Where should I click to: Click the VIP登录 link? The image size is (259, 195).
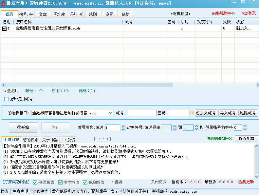tap(249, 13)
